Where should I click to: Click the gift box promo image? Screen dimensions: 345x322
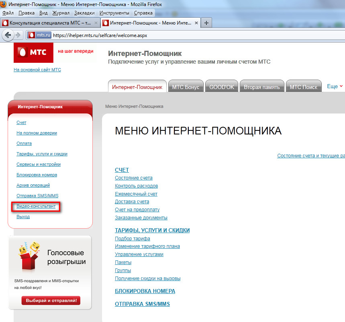[x=29, y=256]
